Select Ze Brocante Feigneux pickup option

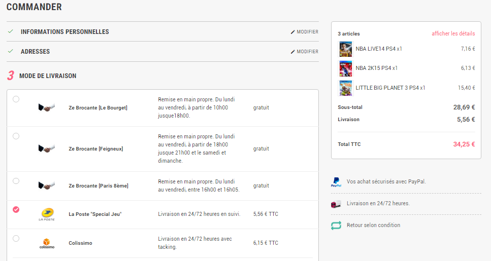(x=16, y=136)
